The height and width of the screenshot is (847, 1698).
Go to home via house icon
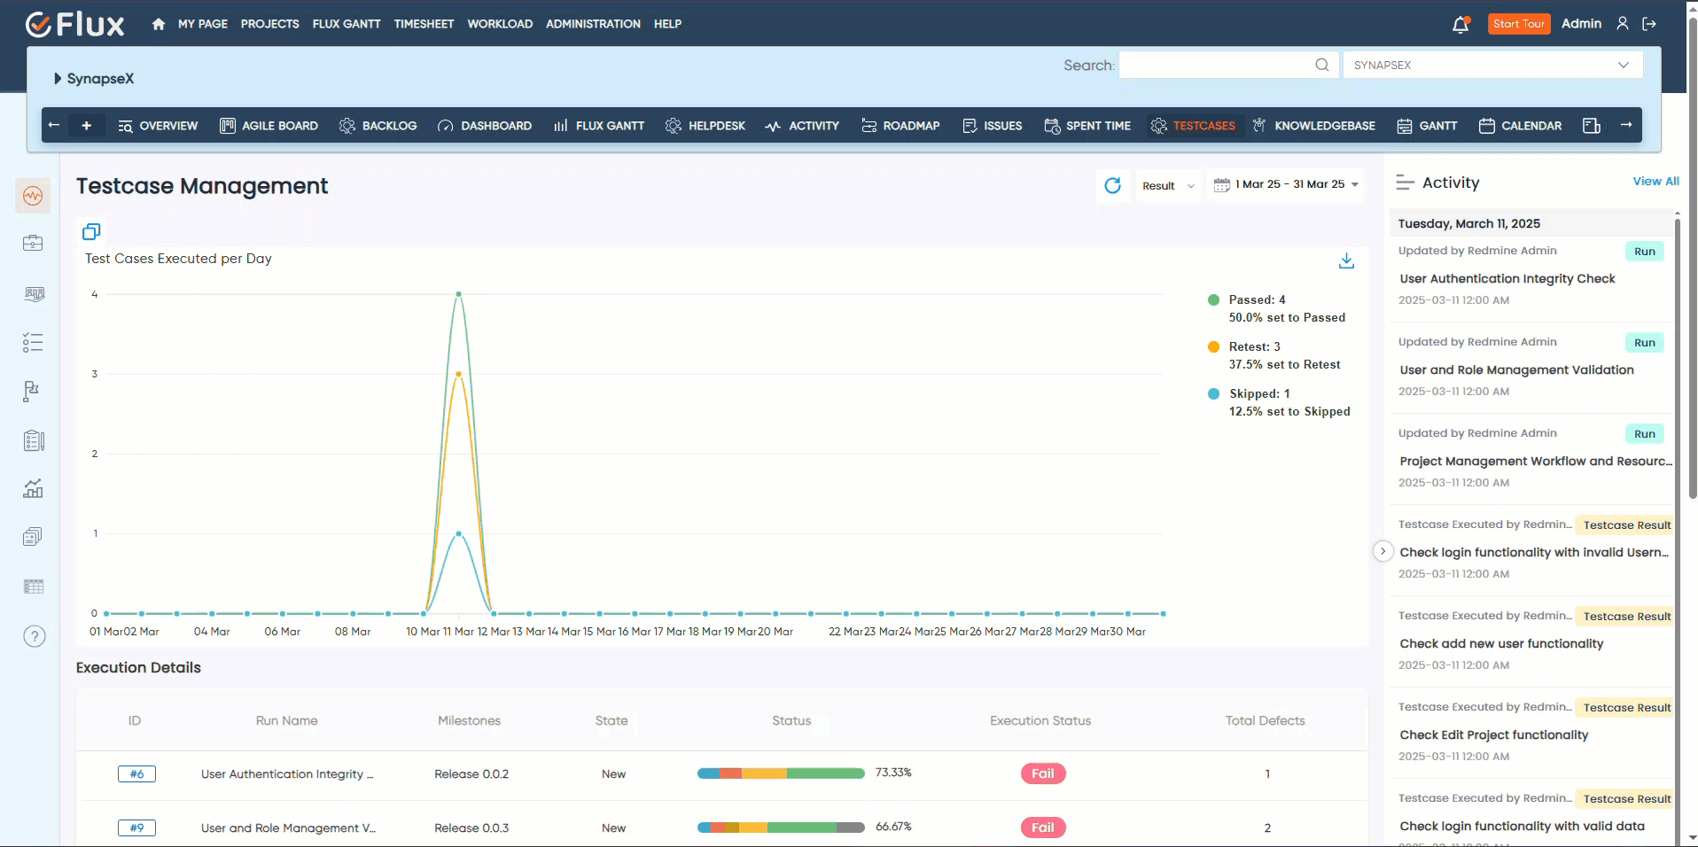[159, 24]
